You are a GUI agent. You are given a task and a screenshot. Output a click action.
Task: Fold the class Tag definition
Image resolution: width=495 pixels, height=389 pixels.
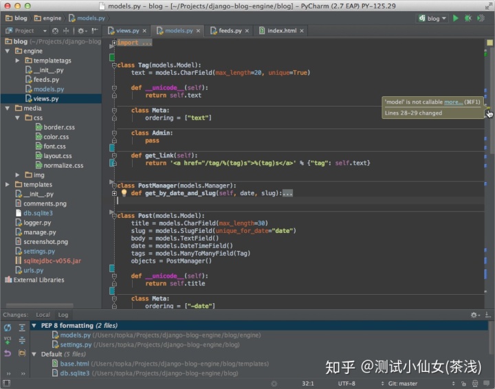point(114,65)
